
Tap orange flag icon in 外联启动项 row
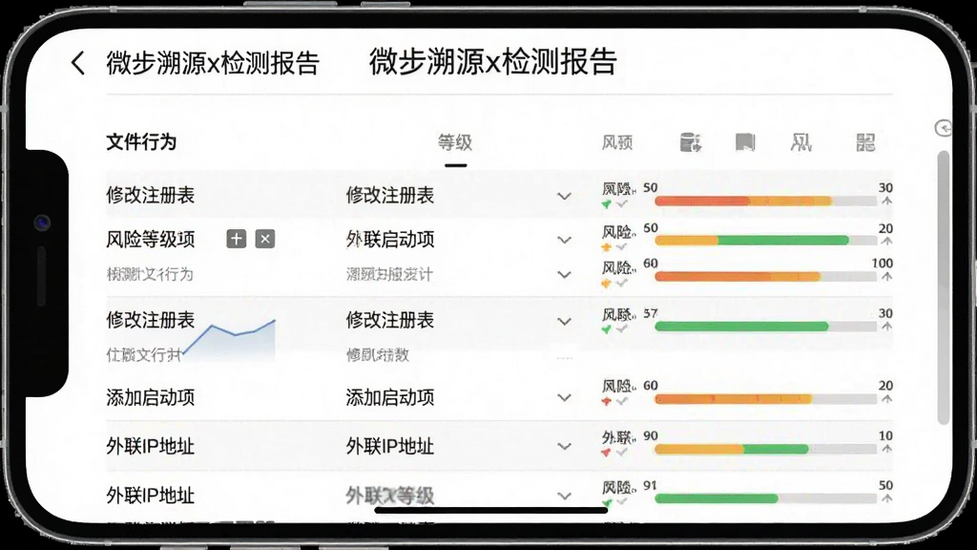click(606, 247)
